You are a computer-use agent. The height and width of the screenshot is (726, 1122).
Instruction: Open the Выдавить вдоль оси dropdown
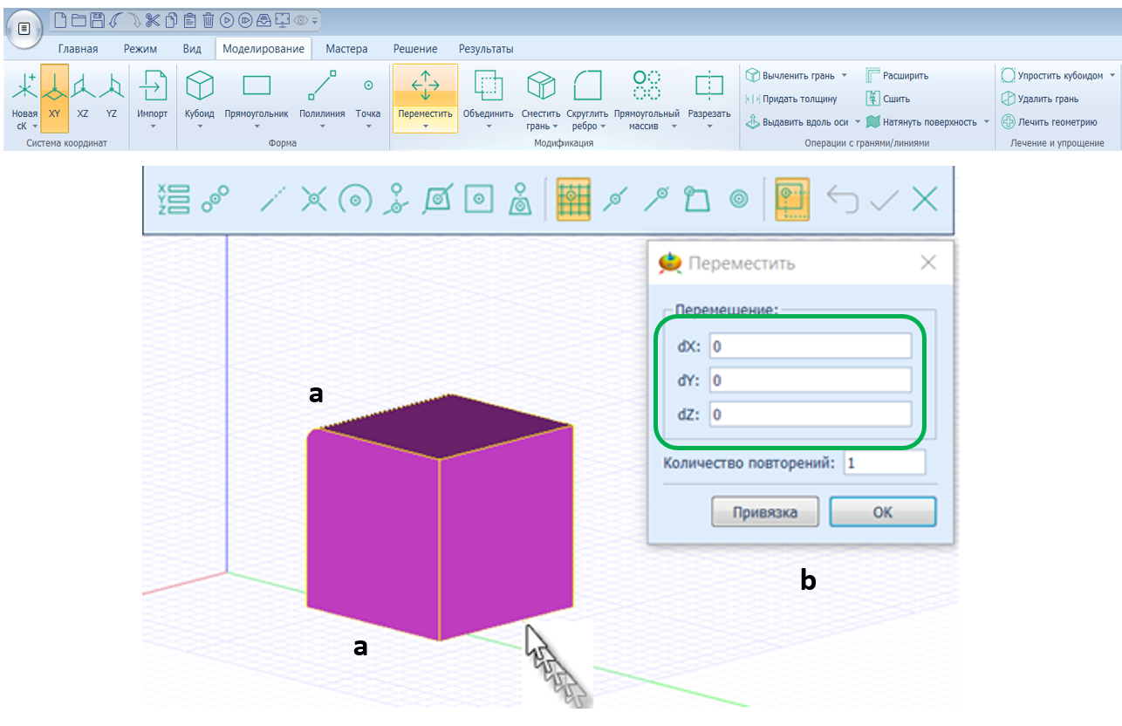coord(858,122)
